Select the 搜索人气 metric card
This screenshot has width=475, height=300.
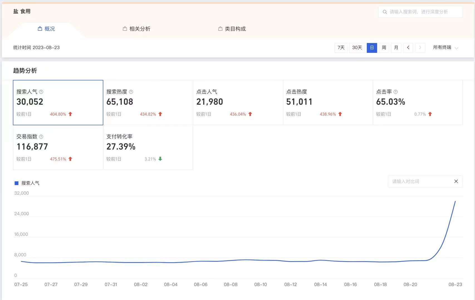(58, 102)
